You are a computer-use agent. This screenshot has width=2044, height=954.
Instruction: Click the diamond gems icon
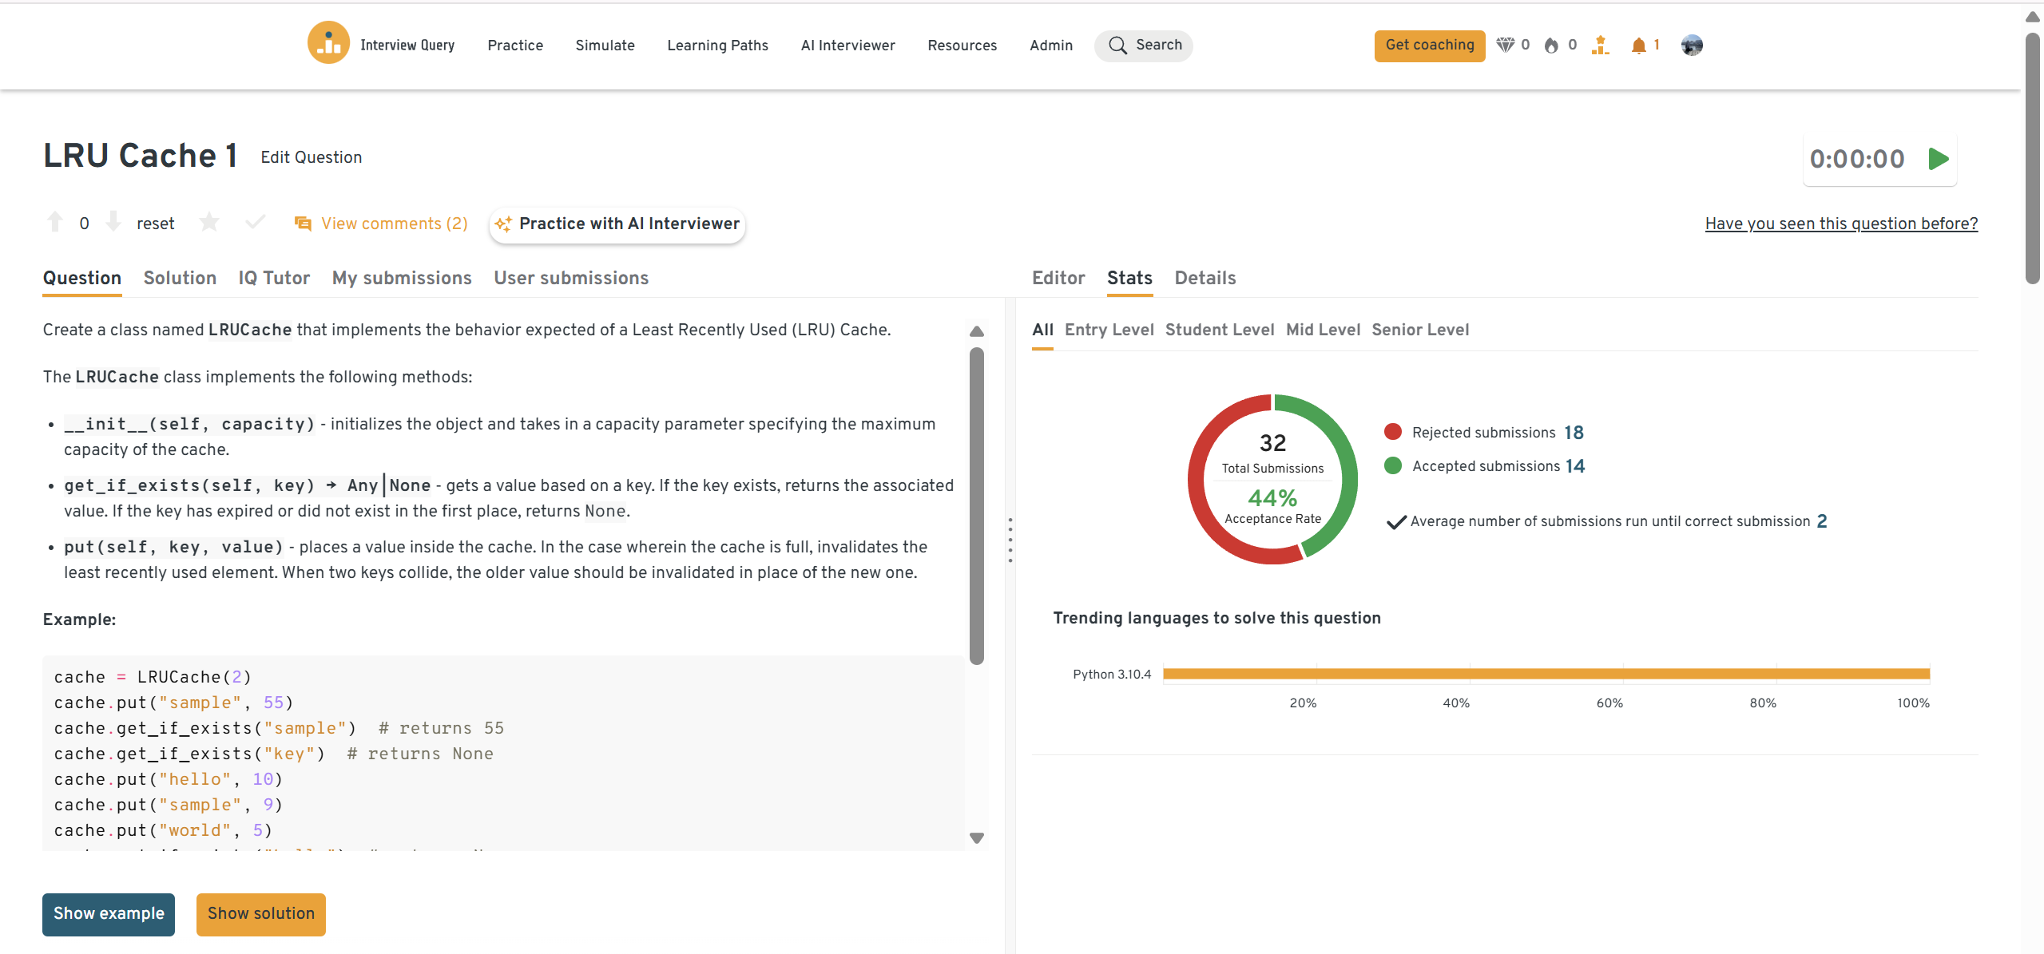1505,46
